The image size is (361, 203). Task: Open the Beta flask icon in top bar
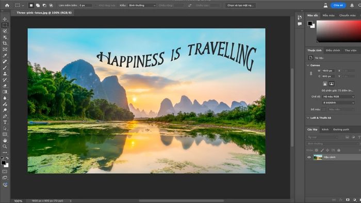tap(325, 5)
